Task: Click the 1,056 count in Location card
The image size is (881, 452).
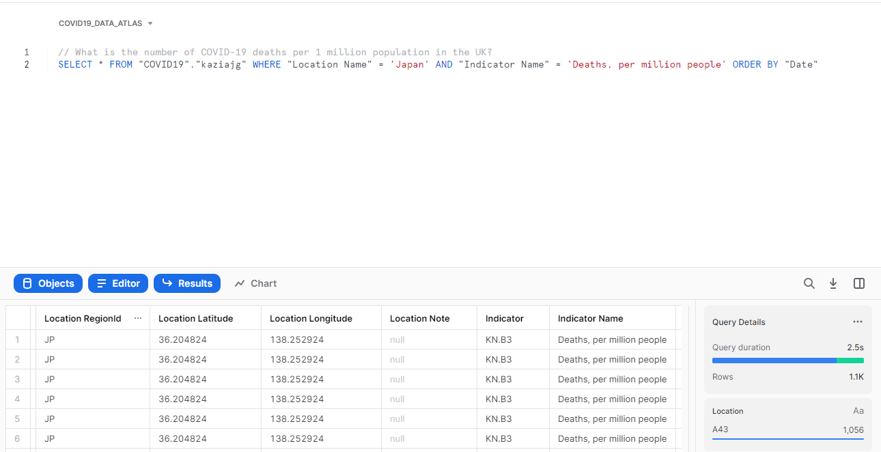Action: tap(853, 430)
